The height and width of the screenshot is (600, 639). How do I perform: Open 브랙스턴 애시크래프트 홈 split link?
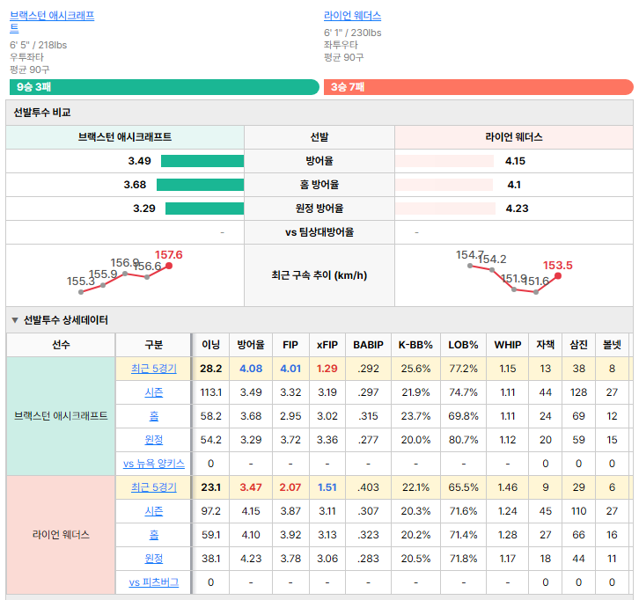tap(154, 416)
